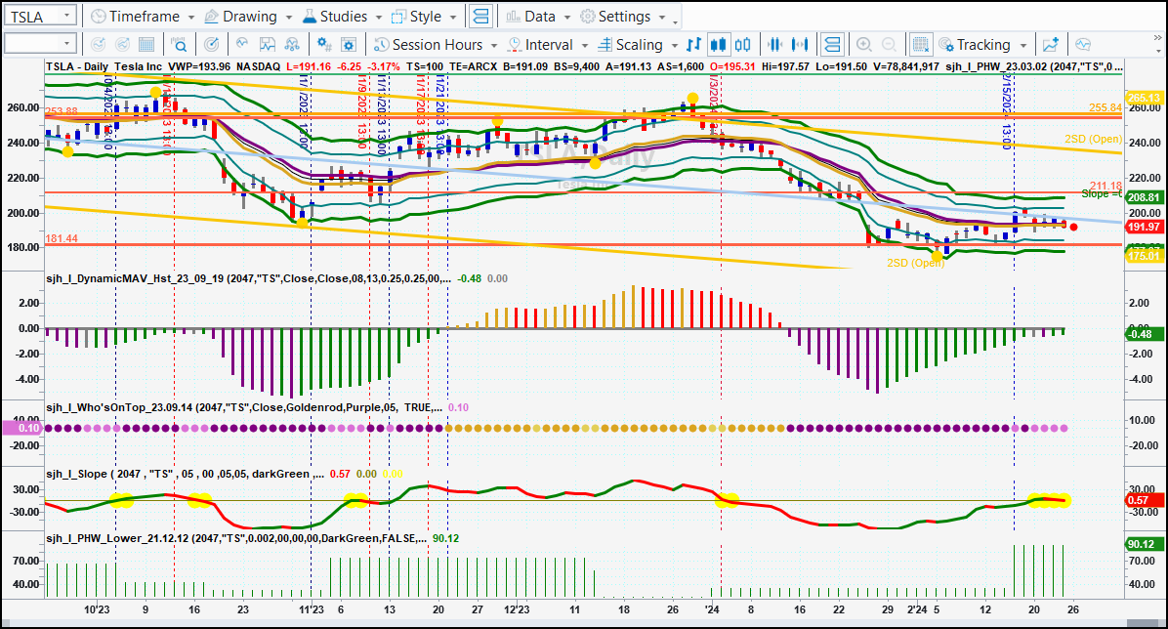This screenshot has height=629, width=1168.
Task: Select the sjh_I_PHW_Lower study label
Action: tap(236, 538)
